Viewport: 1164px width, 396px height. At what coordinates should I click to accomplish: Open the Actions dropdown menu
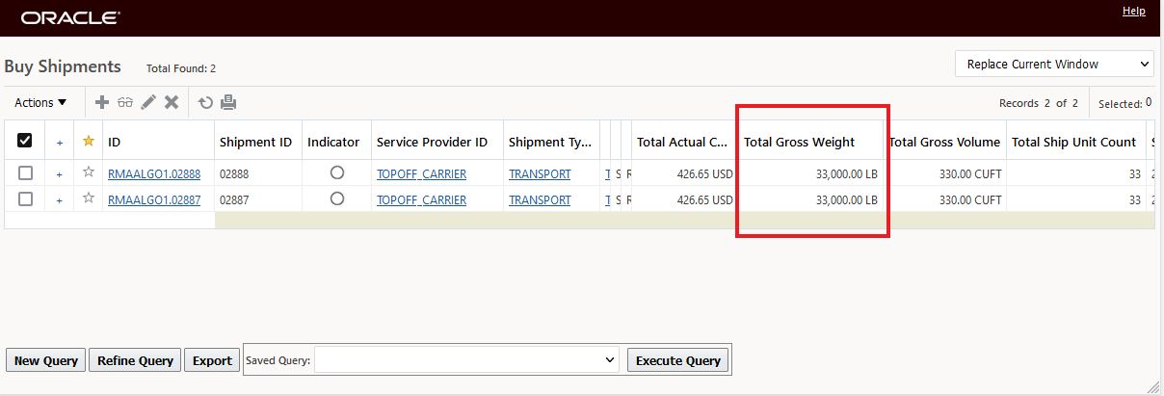(40, 102)
